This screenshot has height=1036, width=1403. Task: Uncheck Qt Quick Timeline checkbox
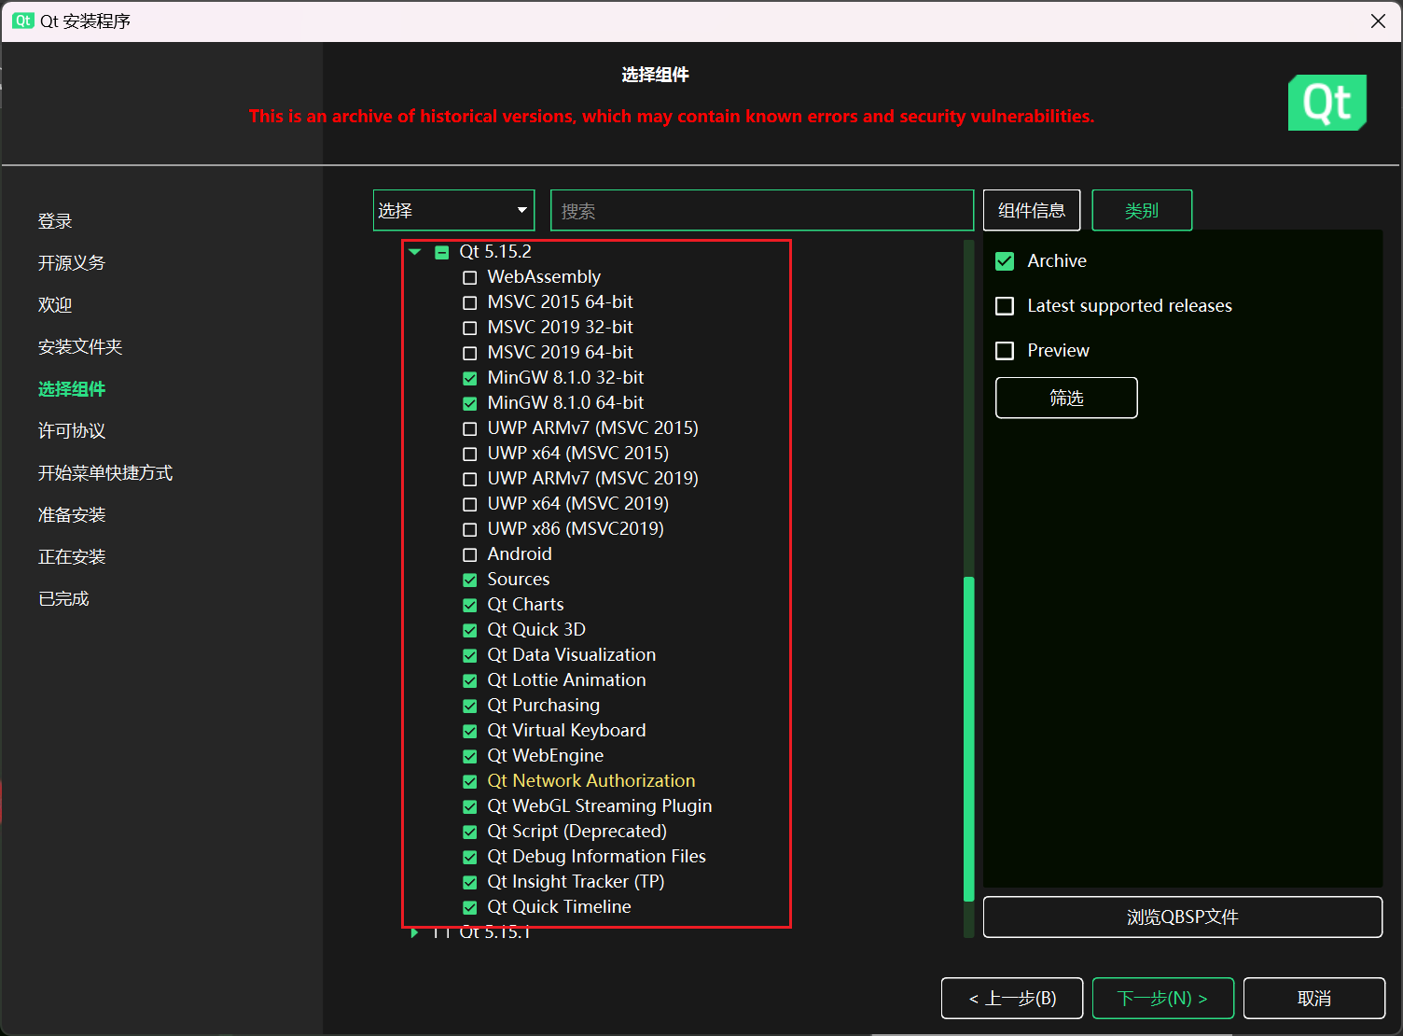coord(470,907)
